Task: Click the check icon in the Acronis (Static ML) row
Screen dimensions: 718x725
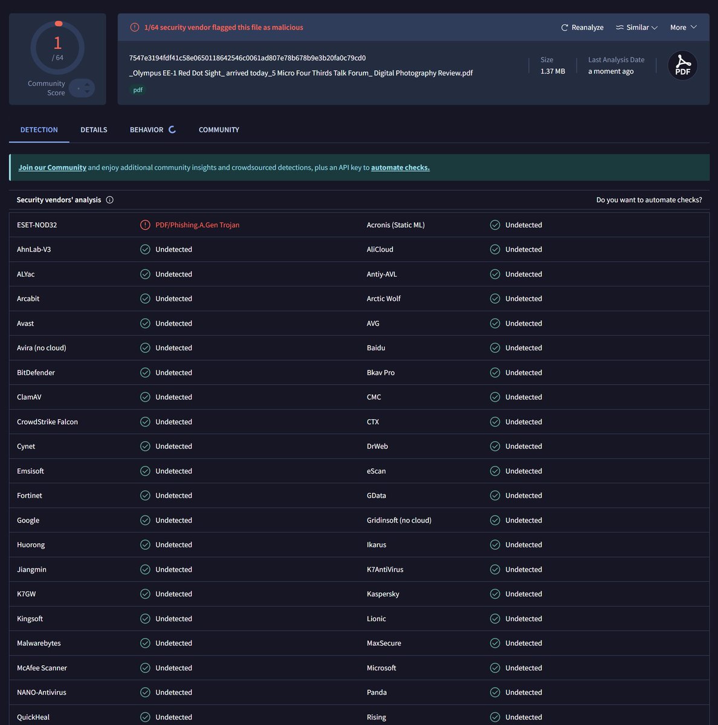Action: [495, 225]
